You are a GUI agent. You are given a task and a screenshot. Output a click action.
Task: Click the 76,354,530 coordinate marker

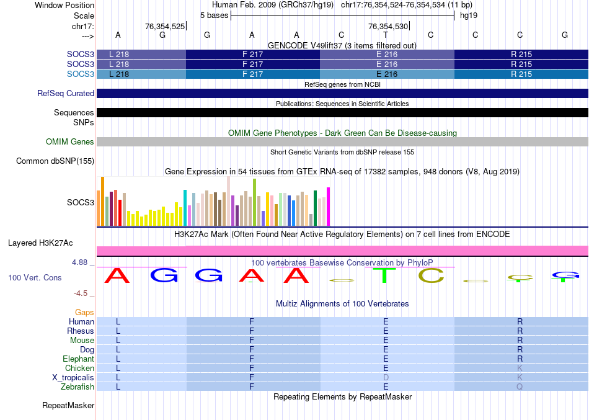click(388, 26)
